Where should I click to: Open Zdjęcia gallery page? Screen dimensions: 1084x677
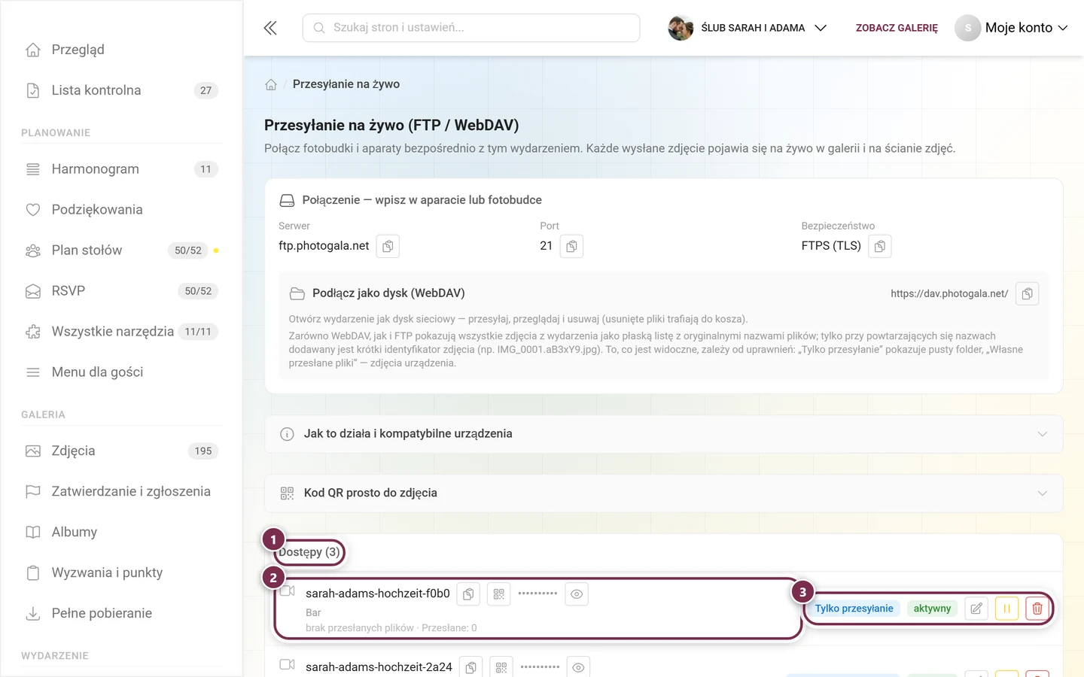121,451
